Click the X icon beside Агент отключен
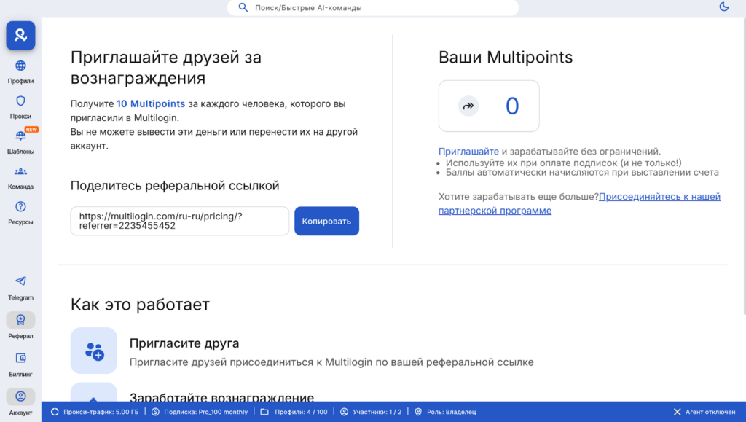The height and width of the screenshot is (422, 746). coord(677,412)
